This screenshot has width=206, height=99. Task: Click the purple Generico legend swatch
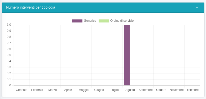point(77,21)
